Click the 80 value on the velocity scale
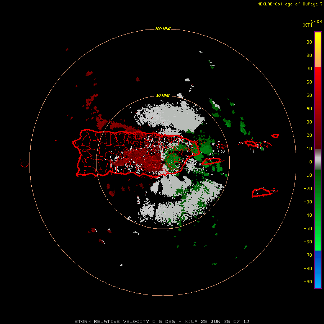 [309, 55]
